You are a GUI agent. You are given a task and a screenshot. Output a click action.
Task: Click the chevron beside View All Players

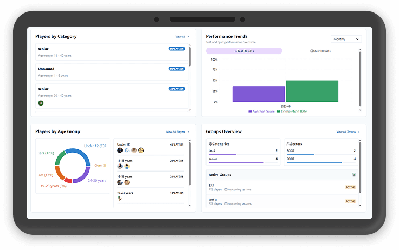click(x=188, y=132)
